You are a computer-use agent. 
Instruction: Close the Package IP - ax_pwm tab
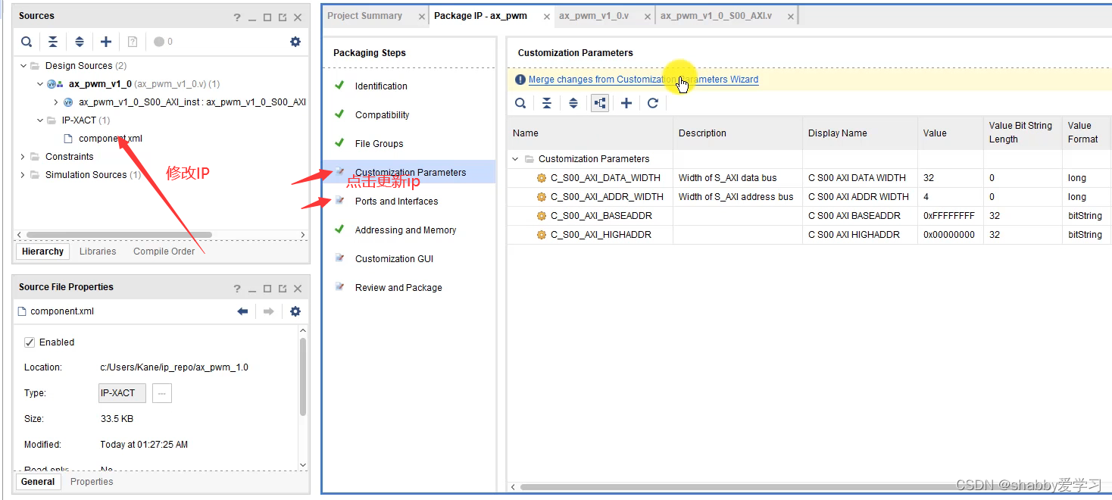pyautogui.click(x=547, y=16)
